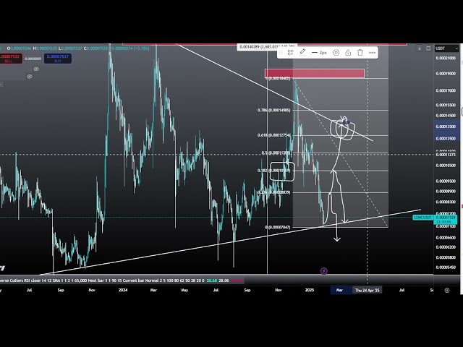Click the blue BUY price button
463x347 pixels.
coord(57,57)
